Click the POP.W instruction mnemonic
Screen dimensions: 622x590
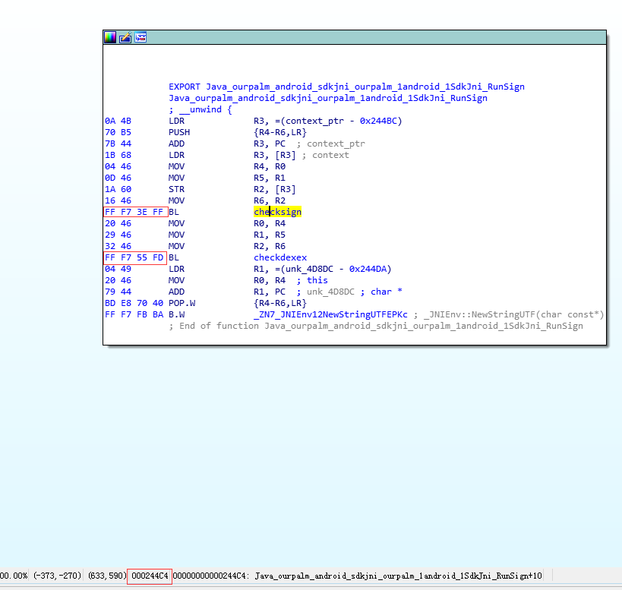coord(182,303)
